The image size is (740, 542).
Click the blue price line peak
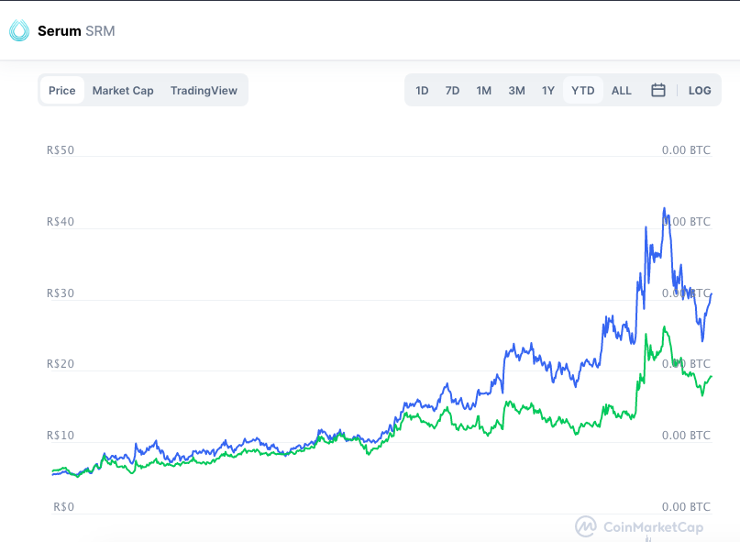pos(665,208)
